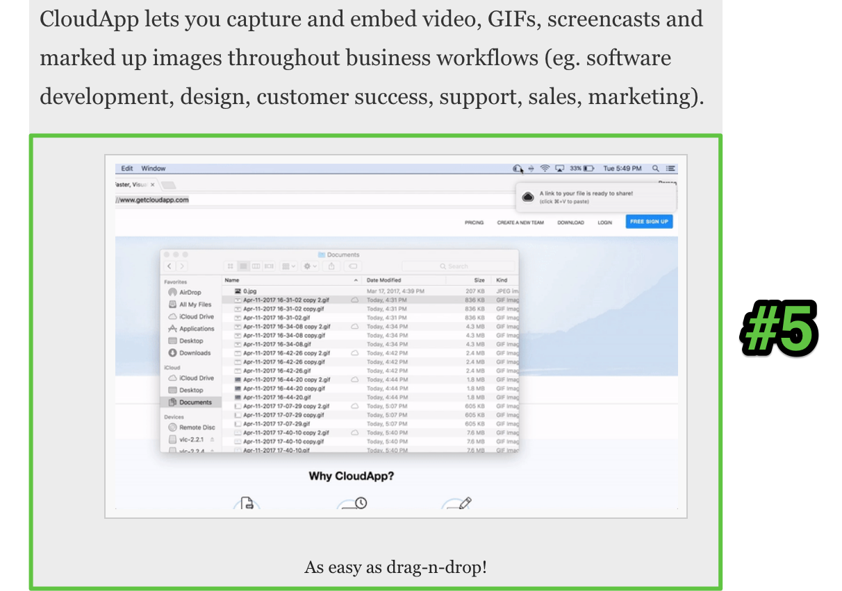Click the Finder Edit Tags button
Viewport: 842px width, 591px height.
click(352, 266)
